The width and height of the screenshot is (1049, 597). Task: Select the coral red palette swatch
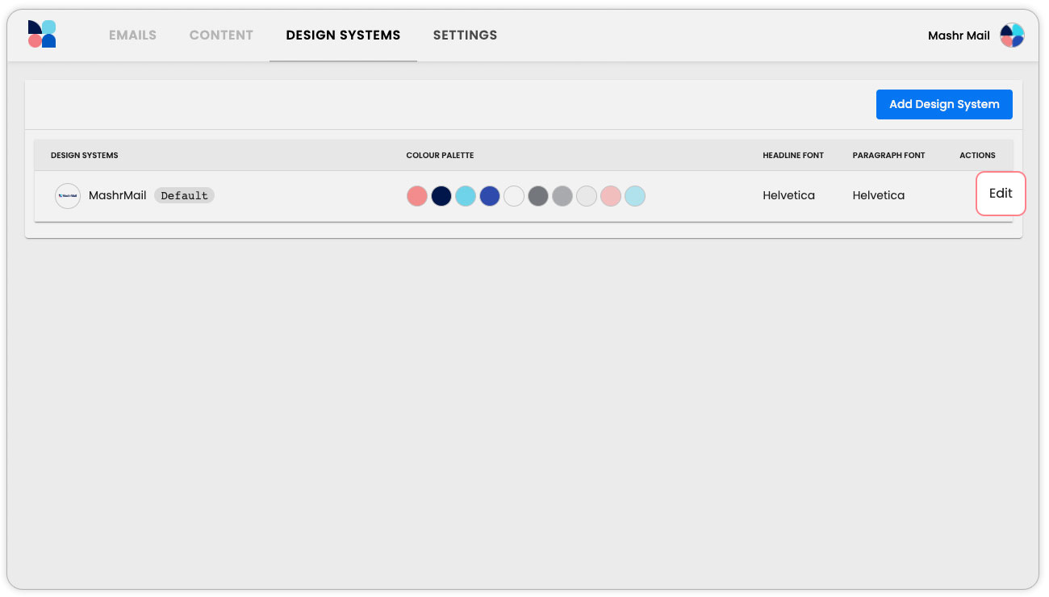[x=417, y=196]
